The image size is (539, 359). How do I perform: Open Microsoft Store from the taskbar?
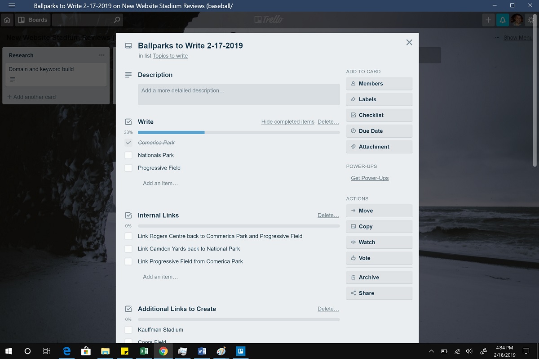coord(86,351)
